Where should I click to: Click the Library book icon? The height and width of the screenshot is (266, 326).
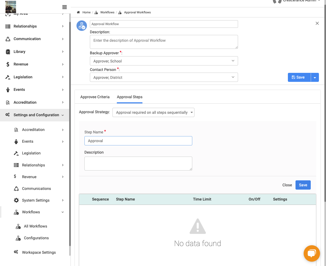pyautogui.click(x=8, y=52)
